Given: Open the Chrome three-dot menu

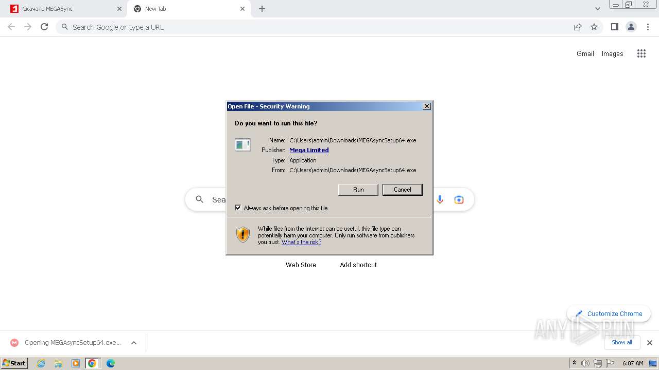Looking at the screenshot, I should [648, 27].
